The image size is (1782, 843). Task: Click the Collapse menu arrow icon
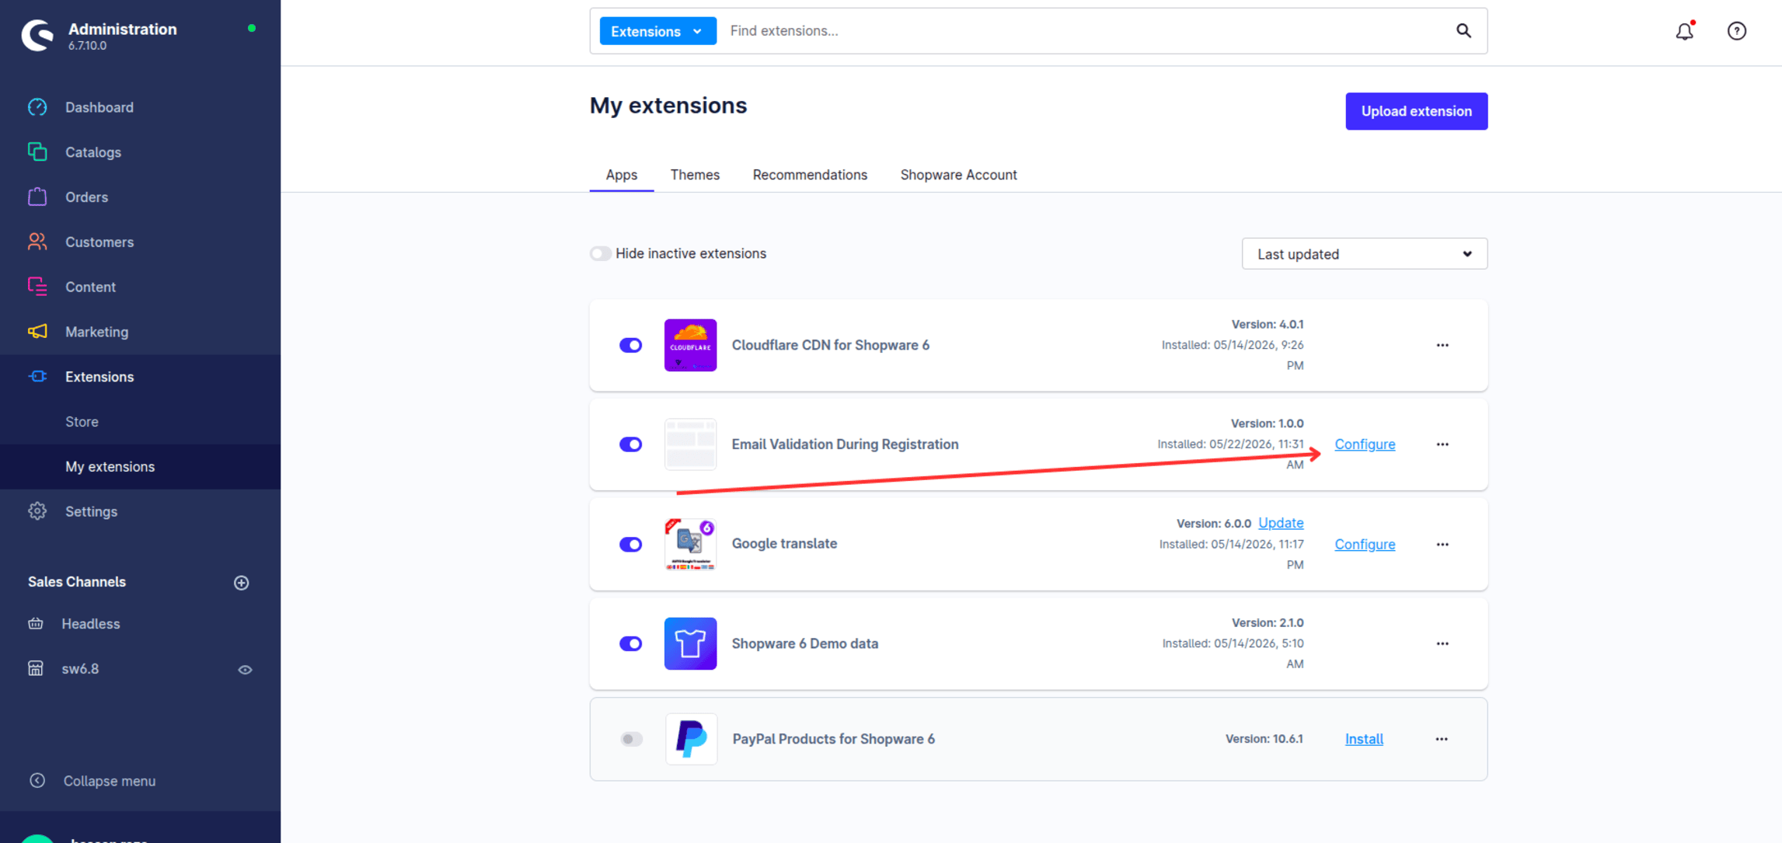pos(37,781)
